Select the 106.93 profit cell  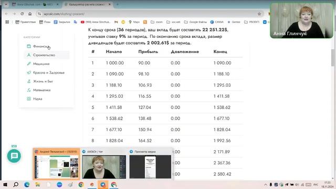tap(145, 85)
